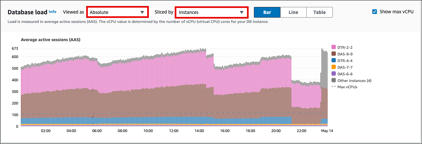Screen dimensions: 422x144
Task: Click the purple DAS-6-6 legend swatch
Action: click(334, 74)
